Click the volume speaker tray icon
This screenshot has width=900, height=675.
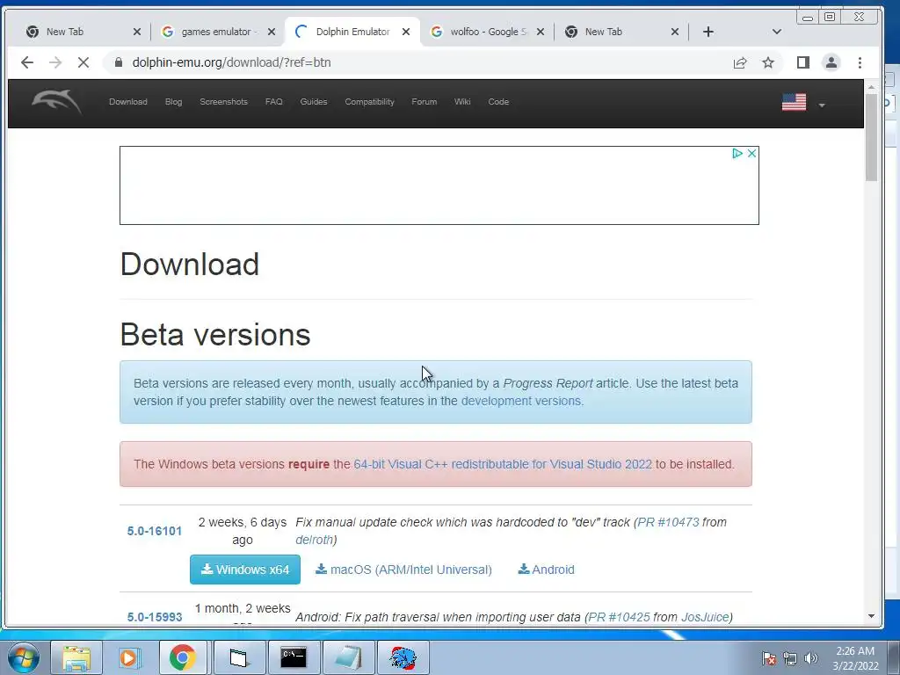[811, 658]
